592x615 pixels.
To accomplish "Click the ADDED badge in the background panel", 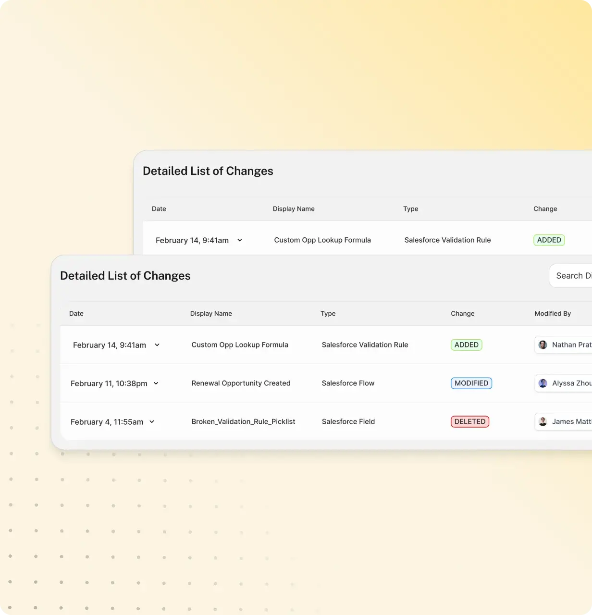I will [x=549, y=240].
